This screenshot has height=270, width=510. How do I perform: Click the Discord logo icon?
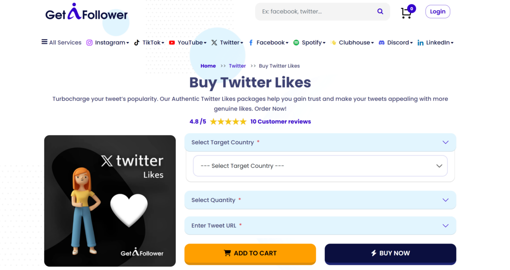[382, 42]
